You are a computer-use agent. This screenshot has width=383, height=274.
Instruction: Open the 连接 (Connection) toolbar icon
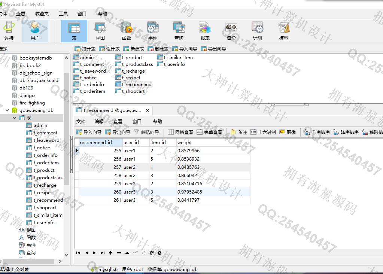pos(9,31)
